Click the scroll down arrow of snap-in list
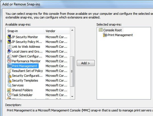Viewport: 153px width, 116px height. tap(72, 96)
